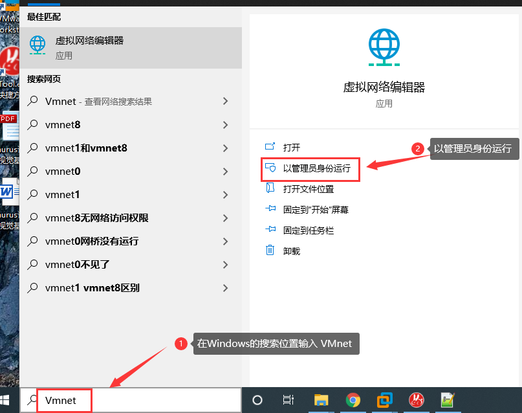Click the magnifier icon beside vmnet8 suggestion
Viewport: 522px width, 413px height.
tap(32, 124)
